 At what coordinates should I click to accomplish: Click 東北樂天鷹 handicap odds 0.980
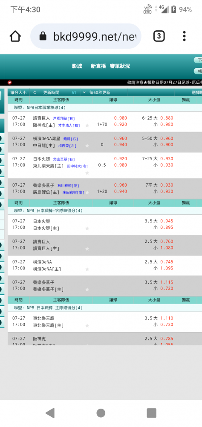pyautogui.click(x=121, y=165)
